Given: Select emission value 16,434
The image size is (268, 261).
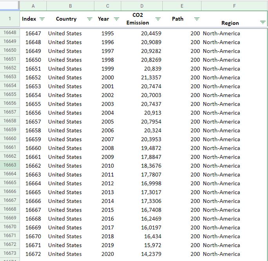Looking at the screenshot, I should pyautogui.click(x=142, y=236).
